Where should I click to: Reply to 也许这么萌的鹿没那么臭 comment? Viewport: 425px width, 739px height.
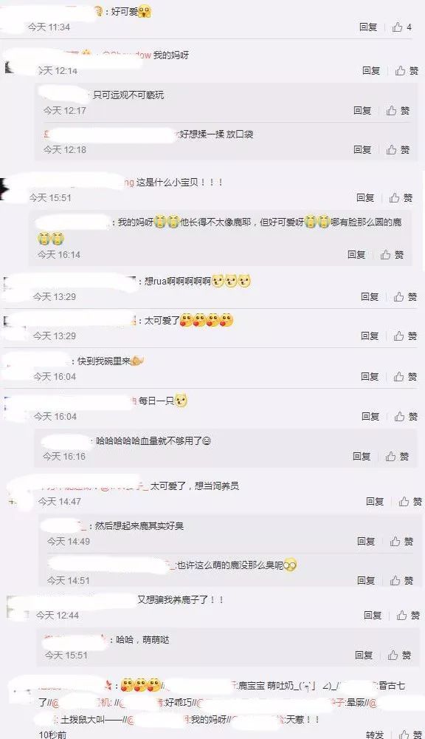366,580
